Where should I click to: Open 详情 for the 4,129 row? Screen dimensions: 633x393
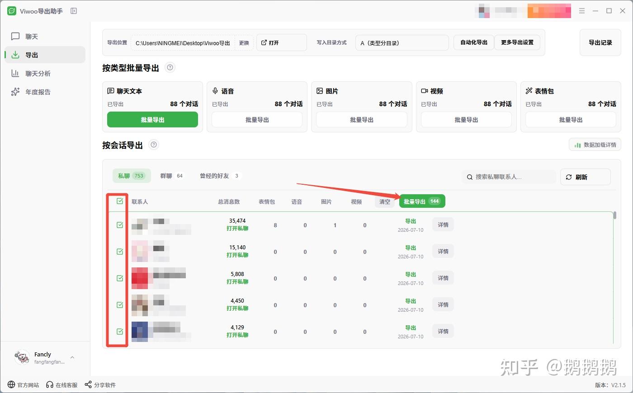coord(443,331)
